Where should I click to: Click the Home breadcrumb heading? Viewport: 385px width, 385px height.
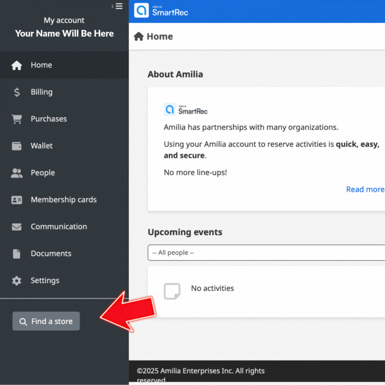[159, 37]
